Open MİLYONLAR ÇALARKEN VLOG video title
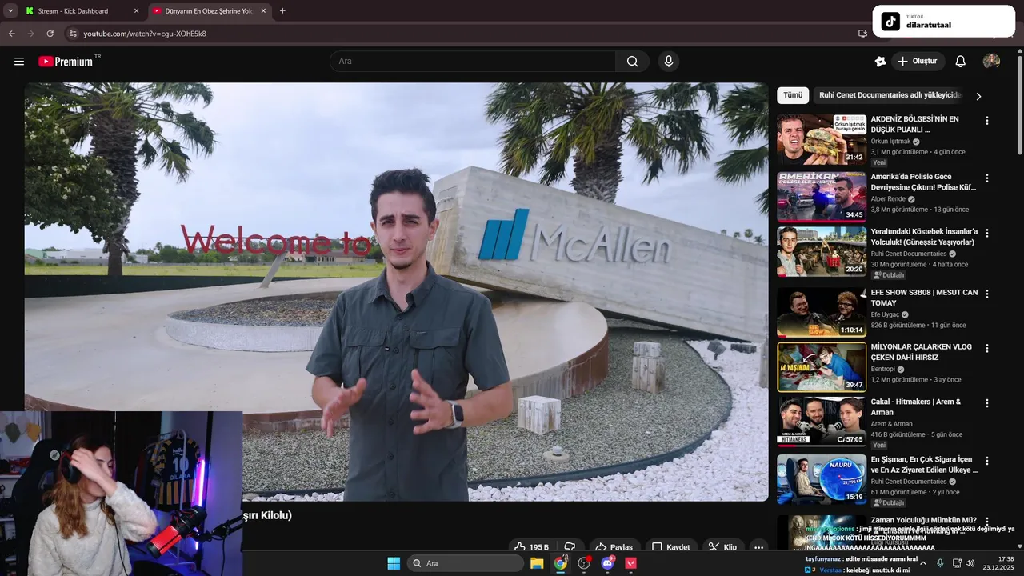 coord(922,352)
